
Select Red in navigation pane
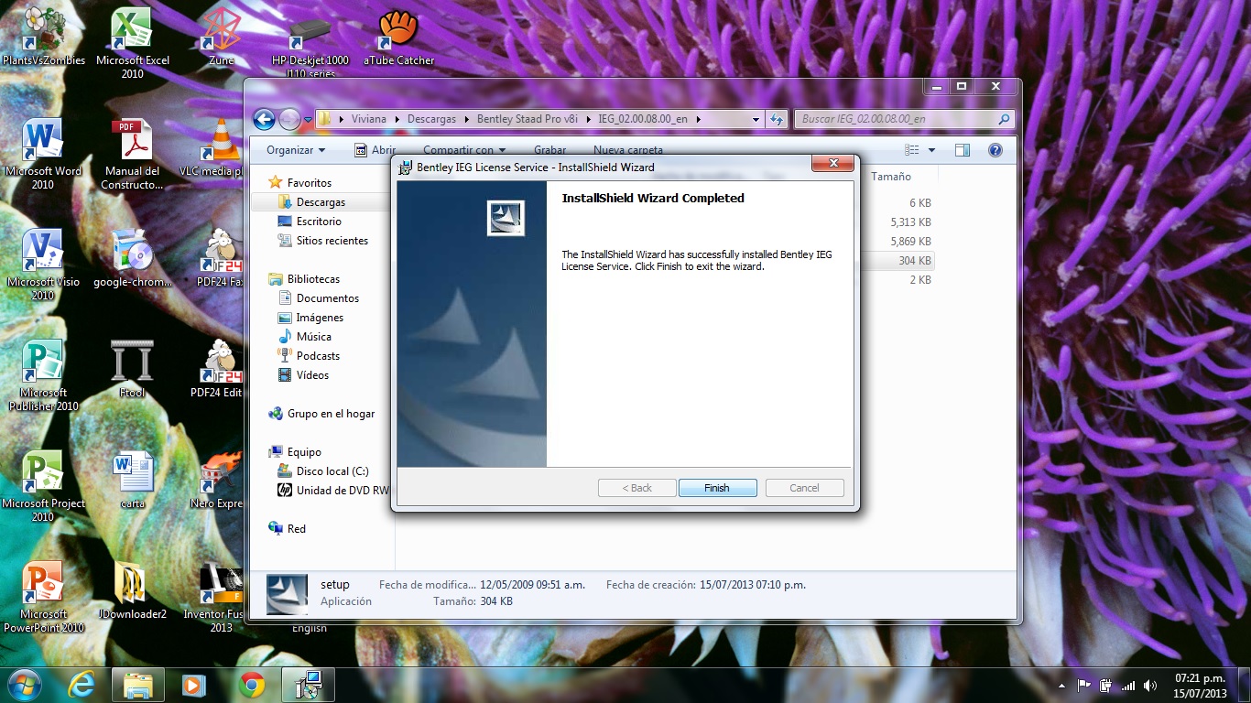pos(296,529)
